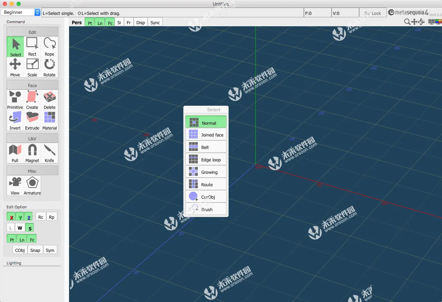The height and width of the screenshot is (302, 442).
Task: Toggle Y axis in Edit Option
Action: tap(20, 217)
